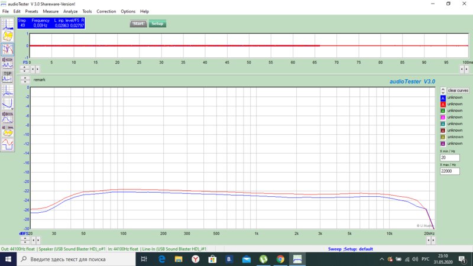Open the spectrum analyzer tool in sidebar

tap(8, 24)
